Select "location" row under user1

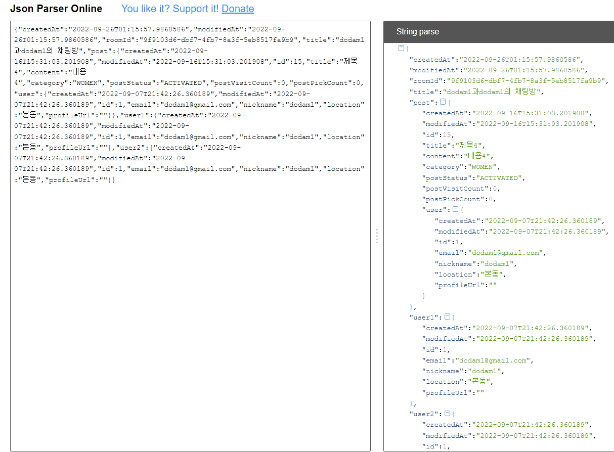pyautogui.click(x=458, y=382)
